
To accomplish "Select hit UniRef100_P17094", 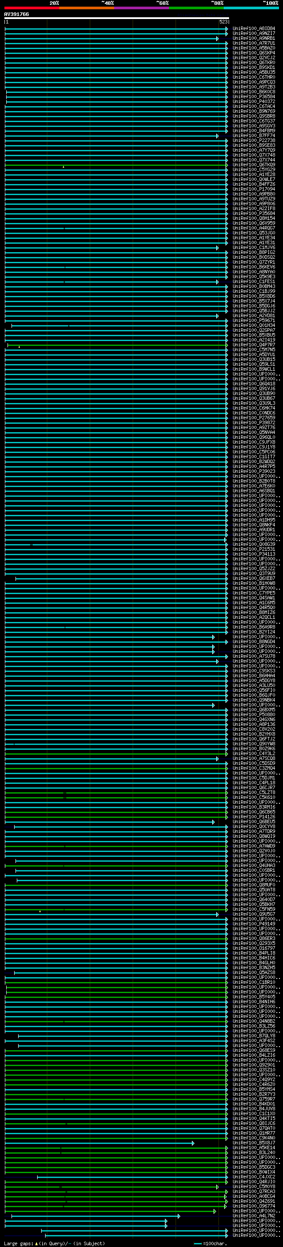I will pos(253,189).
